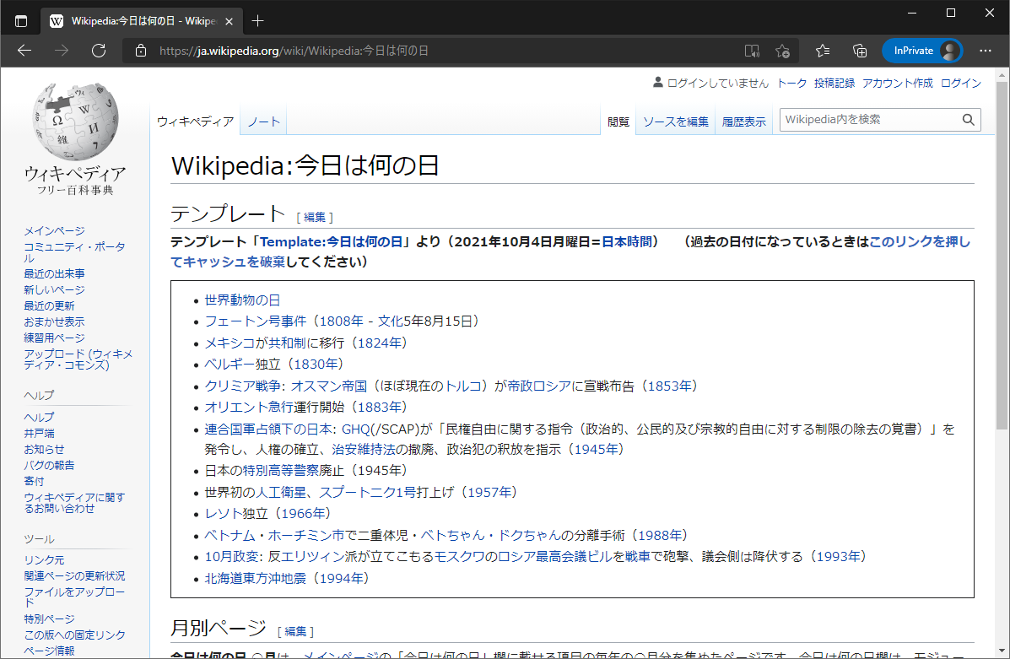
Task: Open the Collections icon
Action: click(860, 51)
